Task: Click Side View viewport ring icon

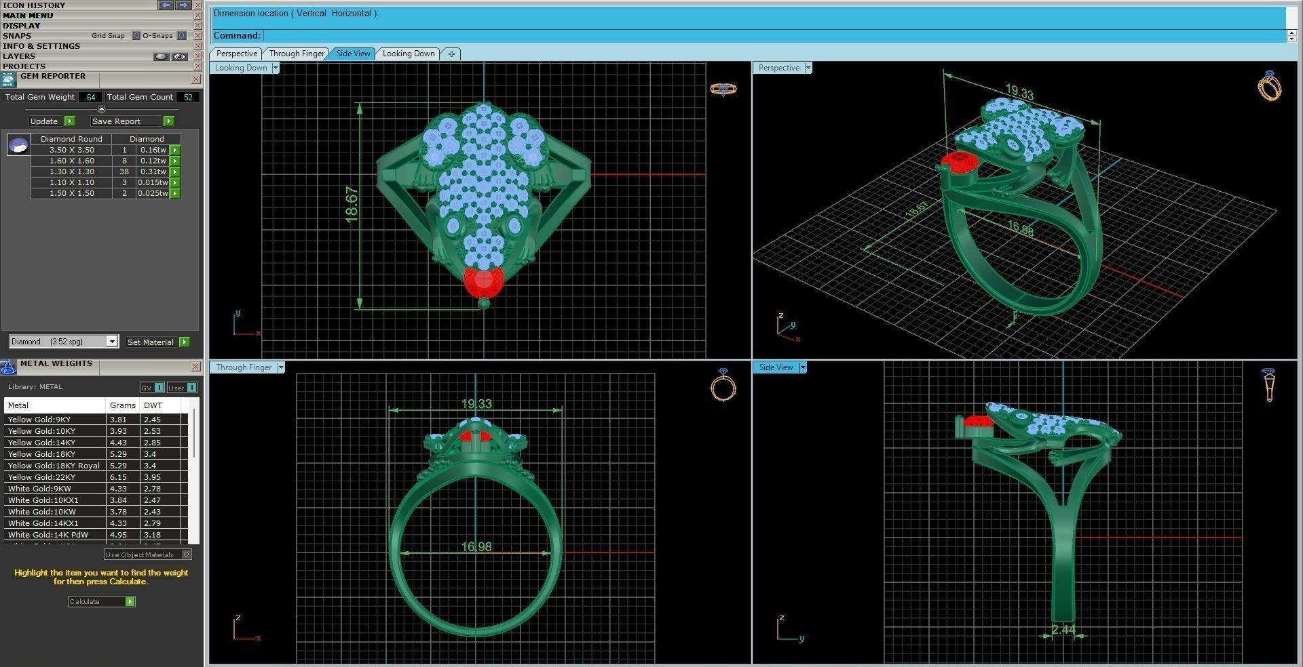Action: pos(1268,385)
